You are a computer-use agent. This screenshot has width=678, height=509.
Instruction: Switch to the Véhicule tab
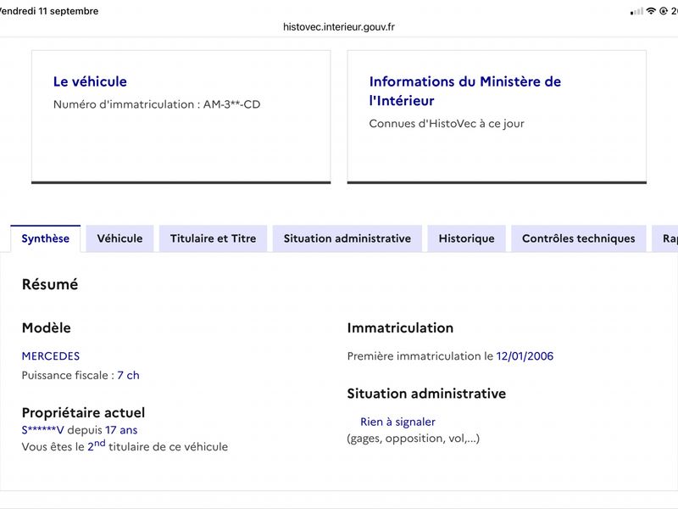[119, 238]
